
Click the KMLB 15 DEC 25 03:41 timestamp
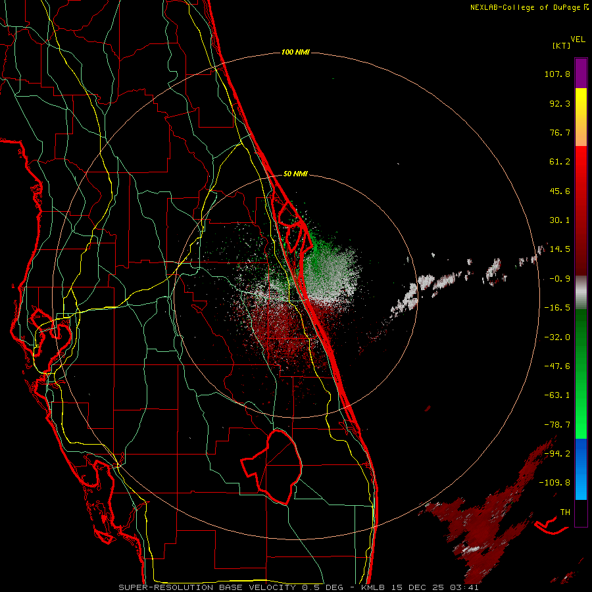[x=420, y=587]
